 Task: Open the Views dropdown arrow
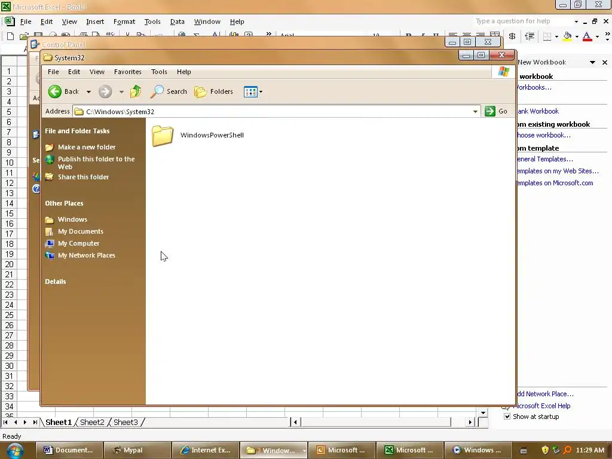point(261,91)
